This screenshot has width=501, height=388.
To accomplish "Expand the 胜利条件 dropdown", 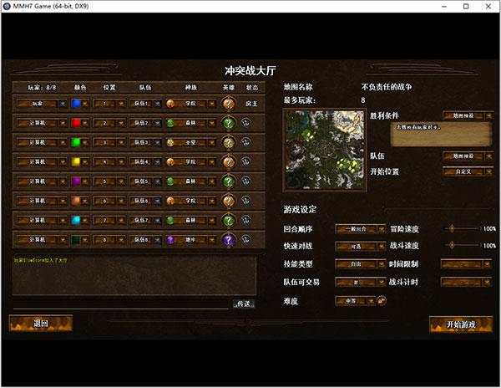I will [468, 115].
